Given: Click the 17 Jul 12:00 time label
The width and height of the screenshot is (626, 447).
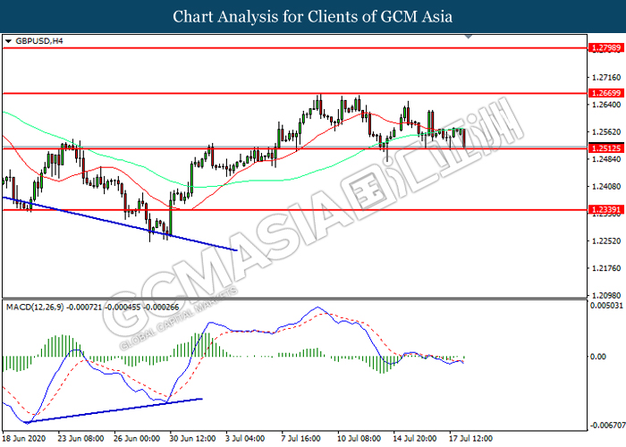Looking at the screenshot, I should (x=472, y=439).
